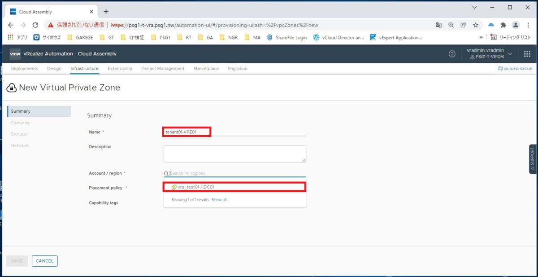538x277 pixels.
Task: Open the サイボウズ bookmark
Action: tap(47, 38)
